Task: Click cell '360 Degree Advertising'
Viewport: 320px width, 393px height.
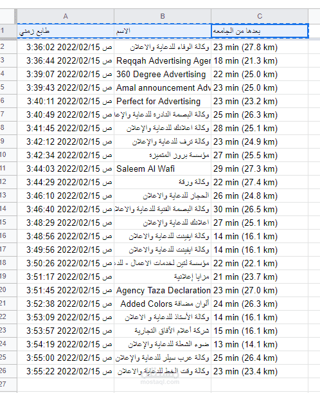Action: [163, 74]
